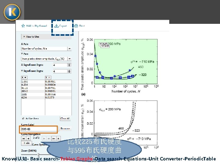
Task: Adjust the Y Significant Digits stepper
Action: [x=69, y=71]
